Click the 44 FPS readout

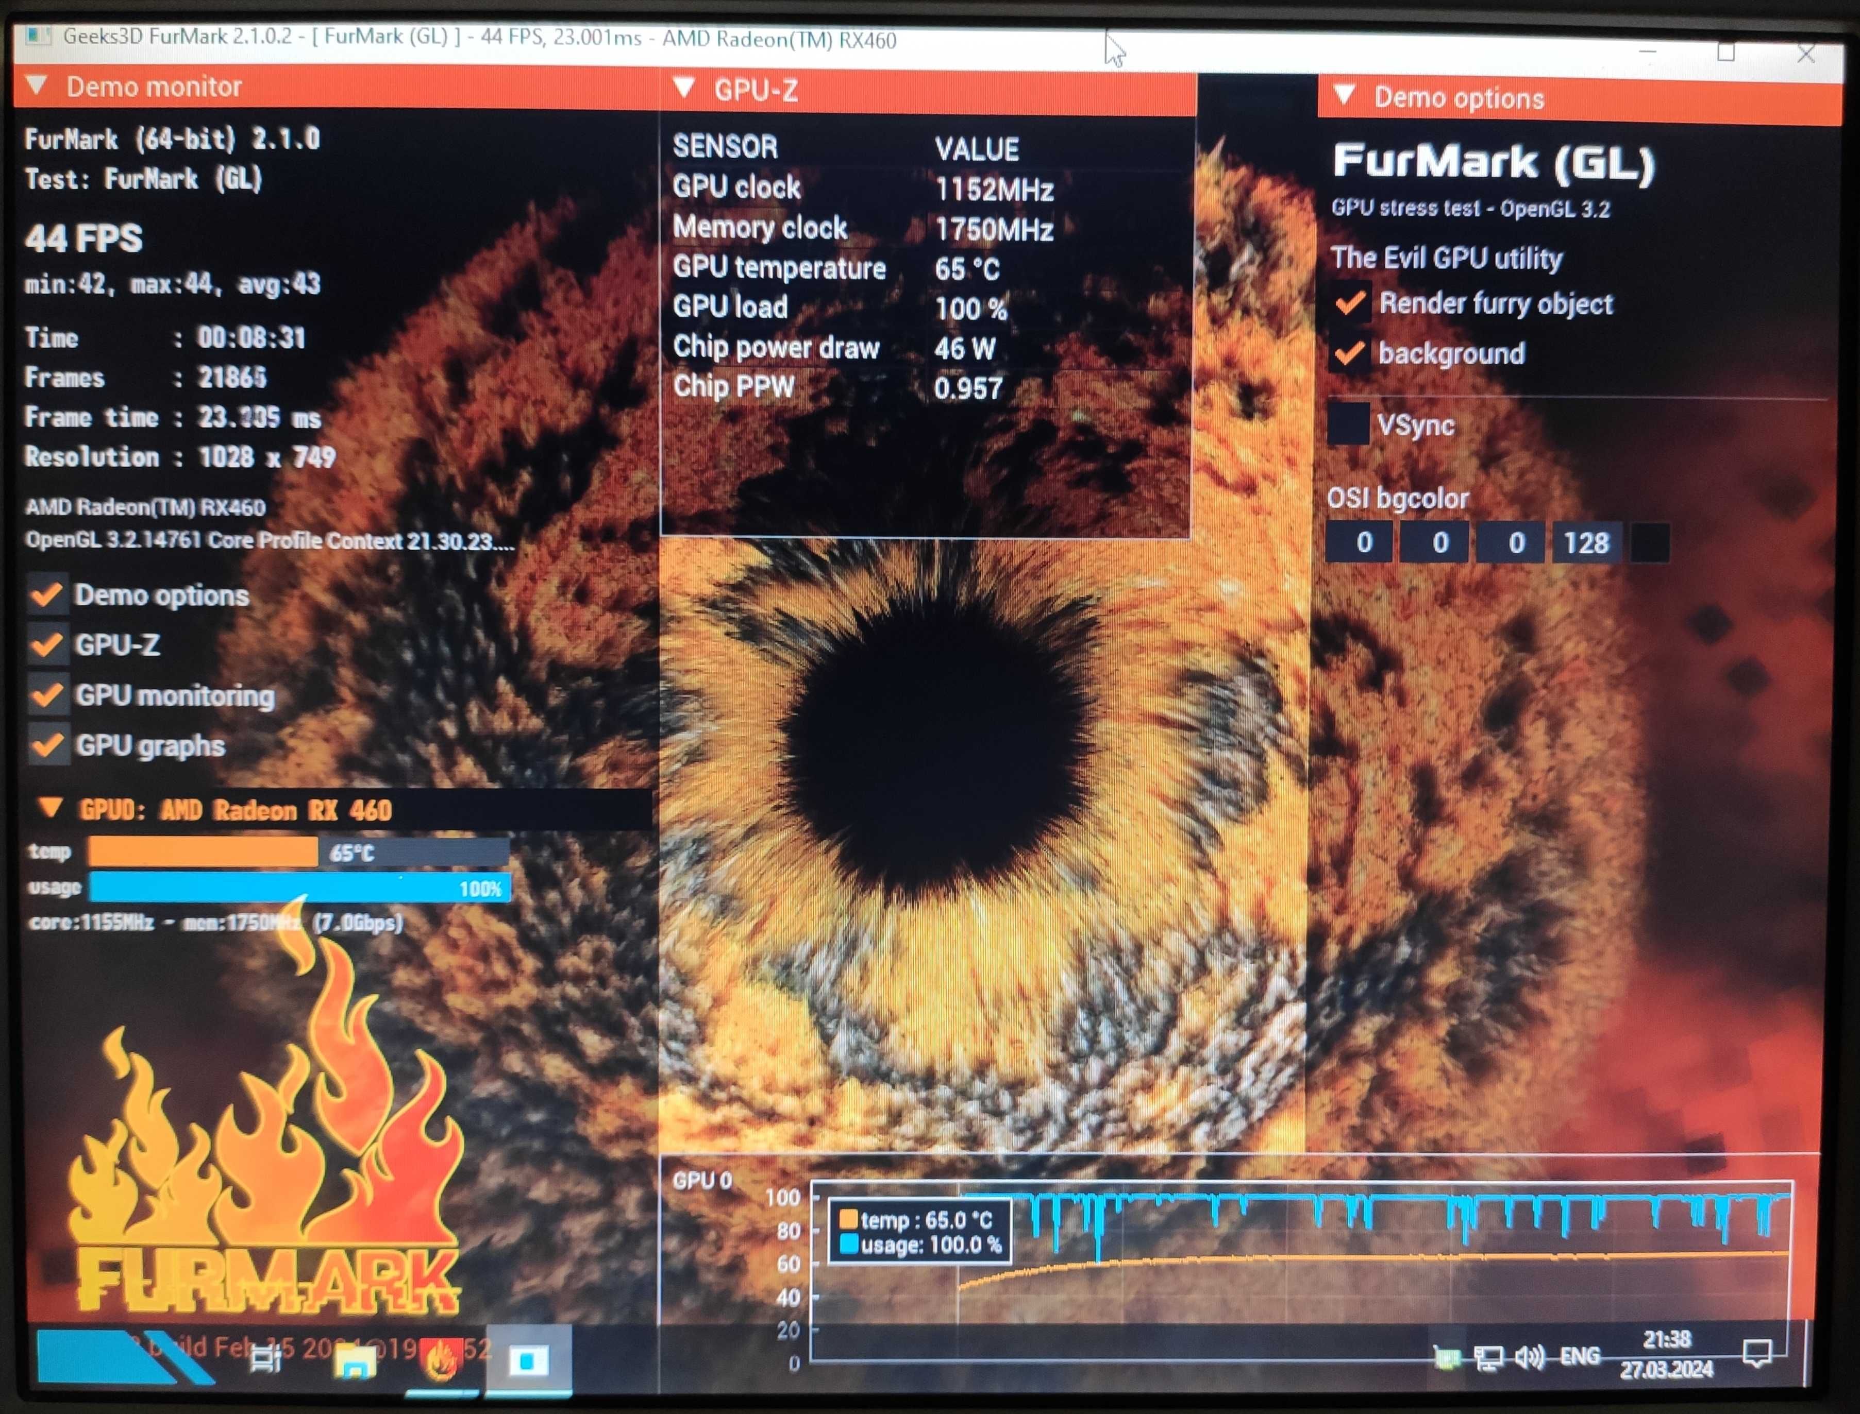pyautogui.click(x=83, y=238)
